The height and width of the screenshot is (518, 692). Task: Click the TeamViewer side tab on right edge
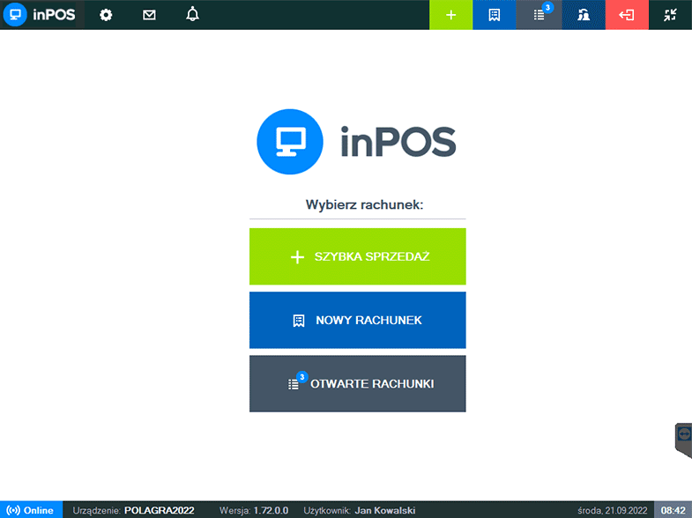coord(683,438)
